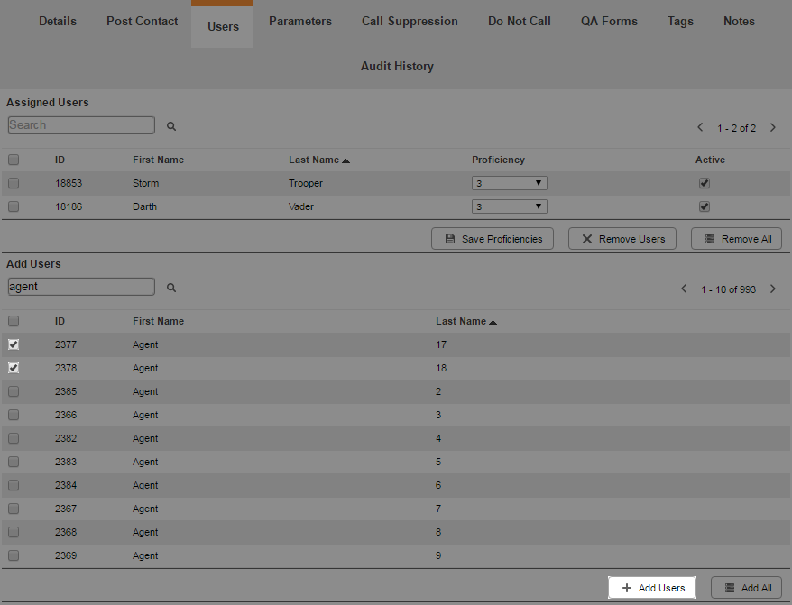Click the '1 - 10 of 993' page indicator

pos(728,289)
